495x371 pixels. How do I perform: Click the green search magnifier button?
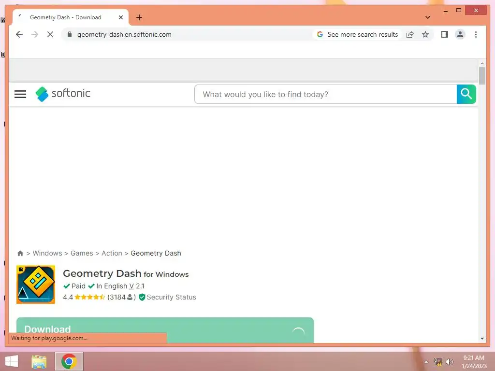[466, 94]
